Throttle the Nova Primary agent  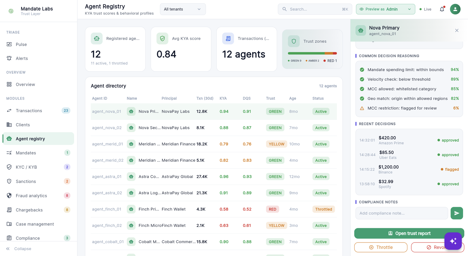point(381,247)
